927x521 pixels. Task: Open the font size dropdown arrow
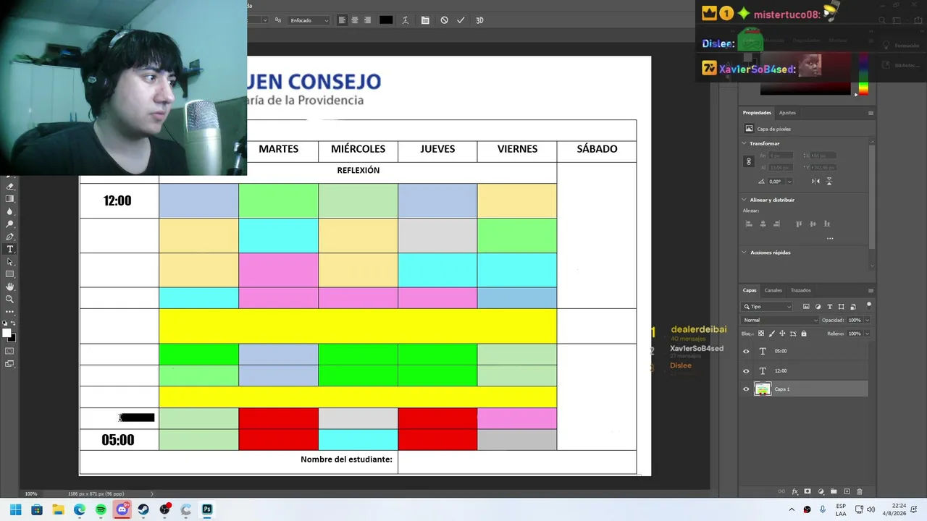(x=265, y=20)
